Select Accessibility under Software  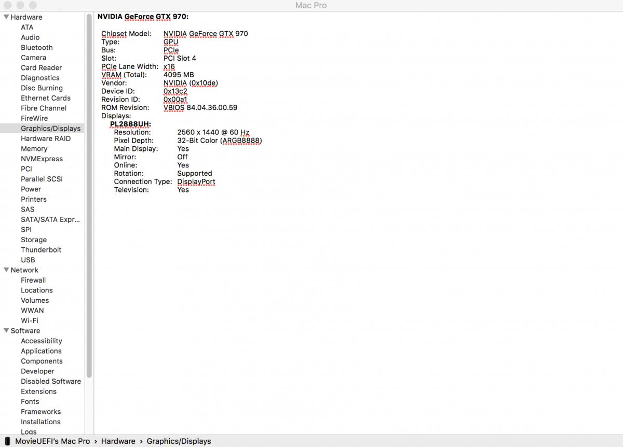(42, 341)
